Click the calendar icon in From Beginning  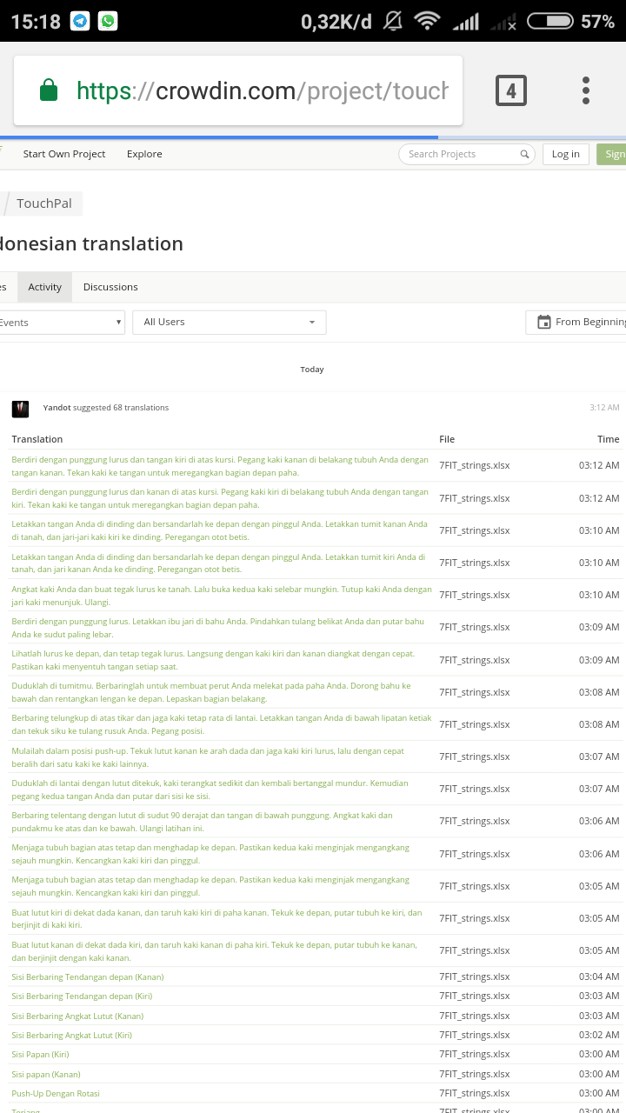coord(544,322)
